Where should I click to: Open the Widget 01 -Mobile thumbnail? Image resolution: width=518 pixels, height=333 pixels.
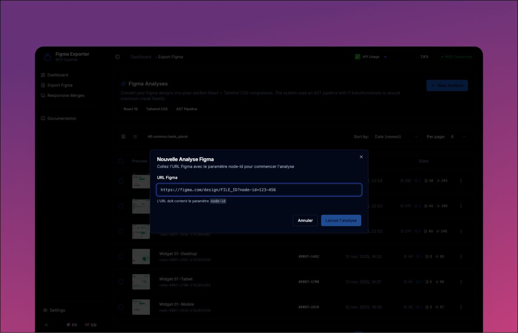click(141, 307)
